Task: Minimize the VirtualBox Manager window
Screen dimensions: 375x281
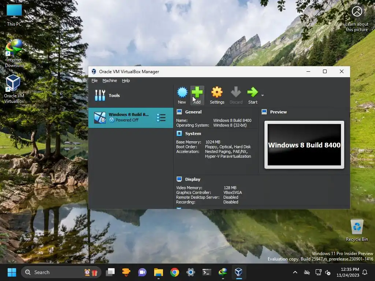Action: [x=308, y=71]
